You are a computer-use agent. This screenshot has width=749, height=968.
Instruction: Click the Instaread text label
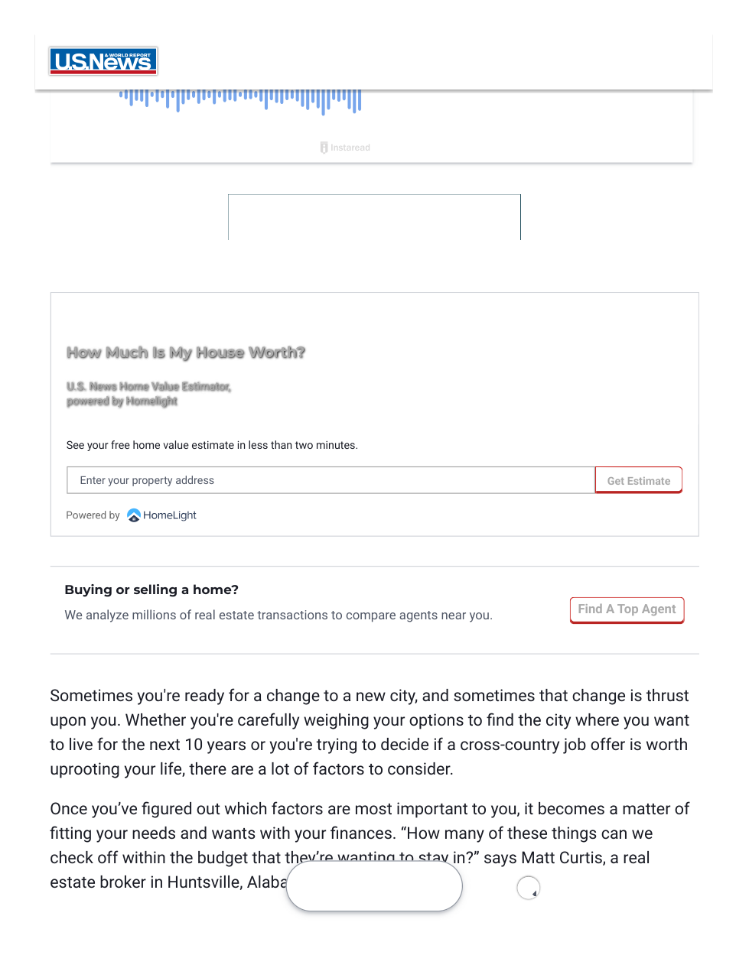click(350, 148)
